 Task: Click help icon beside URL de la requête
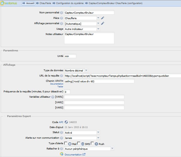click(x=61, y=76)
